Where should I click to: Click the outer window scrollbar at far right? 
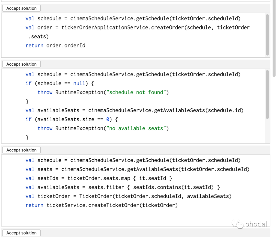[274, 38]
